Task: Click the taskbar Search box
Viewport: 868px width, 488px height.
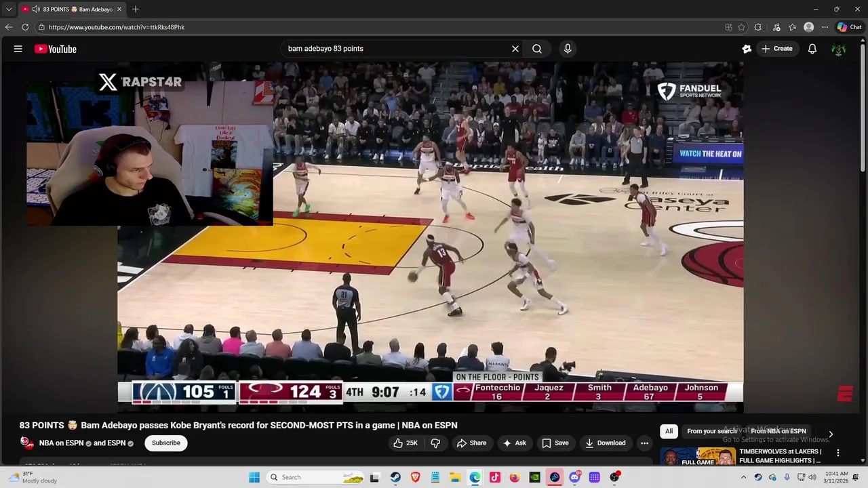Action: point(316,477)
